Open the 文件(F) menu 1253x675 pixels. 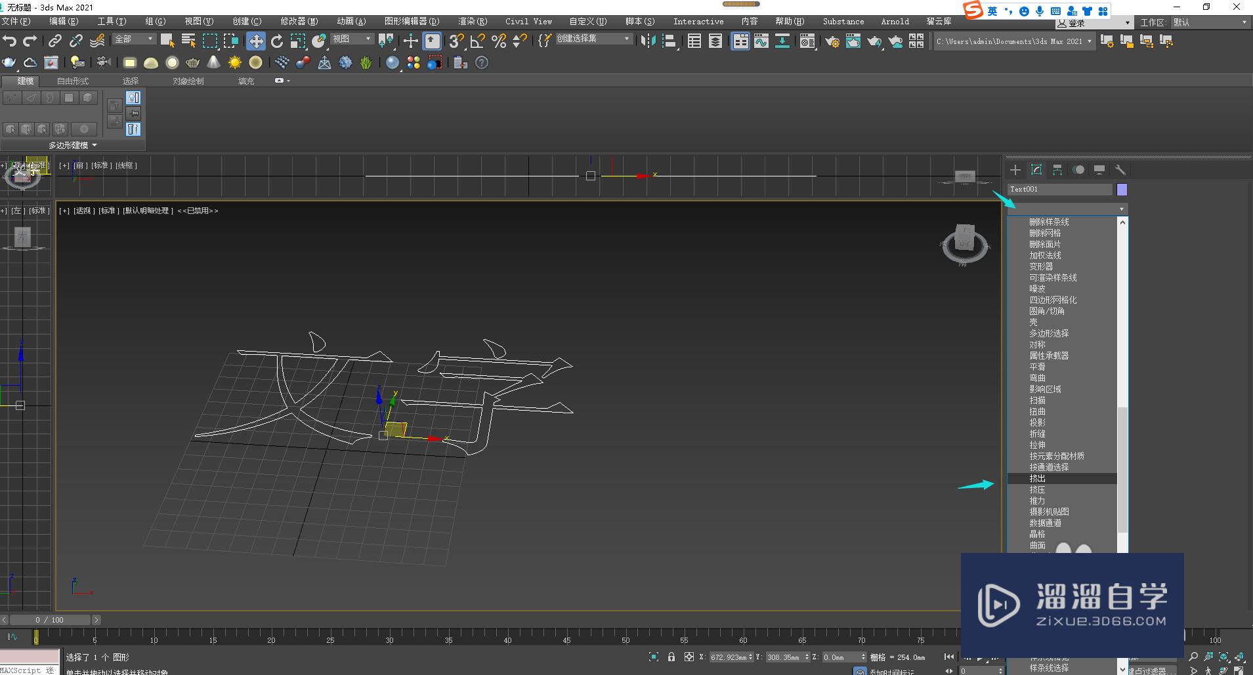tap(16, 22)
